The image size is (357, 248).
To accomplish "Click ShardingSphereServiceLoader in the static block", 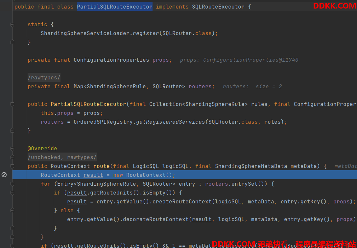I will (x=85, y=33).
